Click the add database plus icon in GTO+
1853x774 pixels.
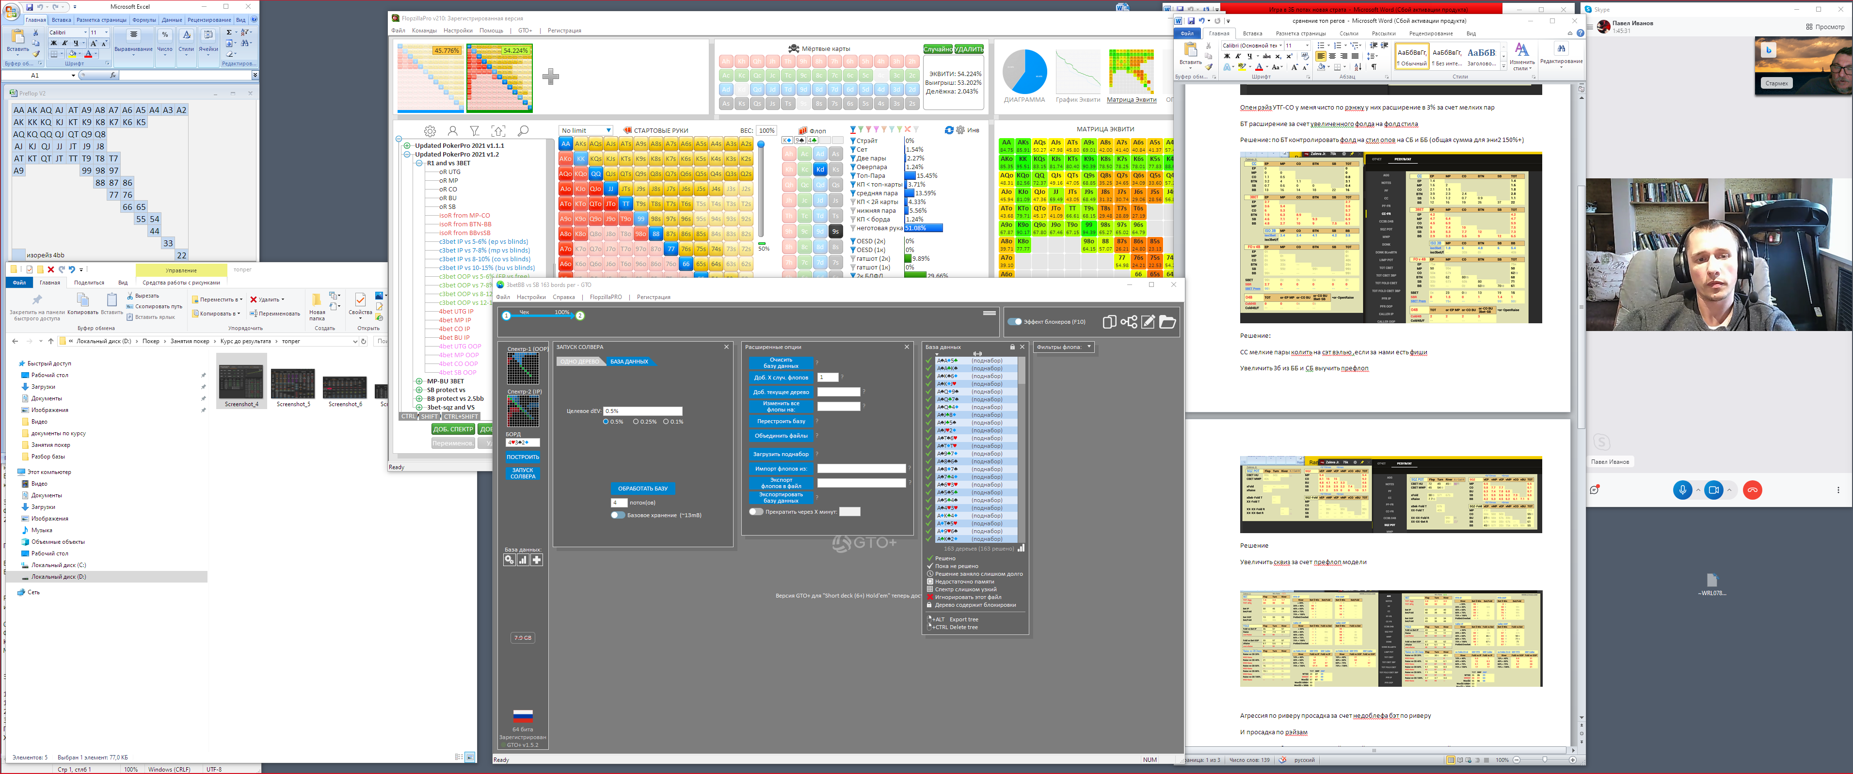[x=537, y=560]
